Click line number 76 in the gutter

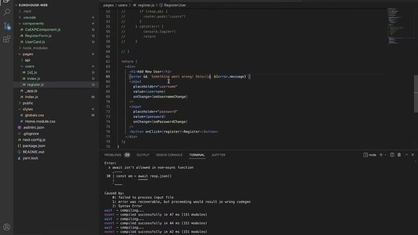click(x=108, y=132)
